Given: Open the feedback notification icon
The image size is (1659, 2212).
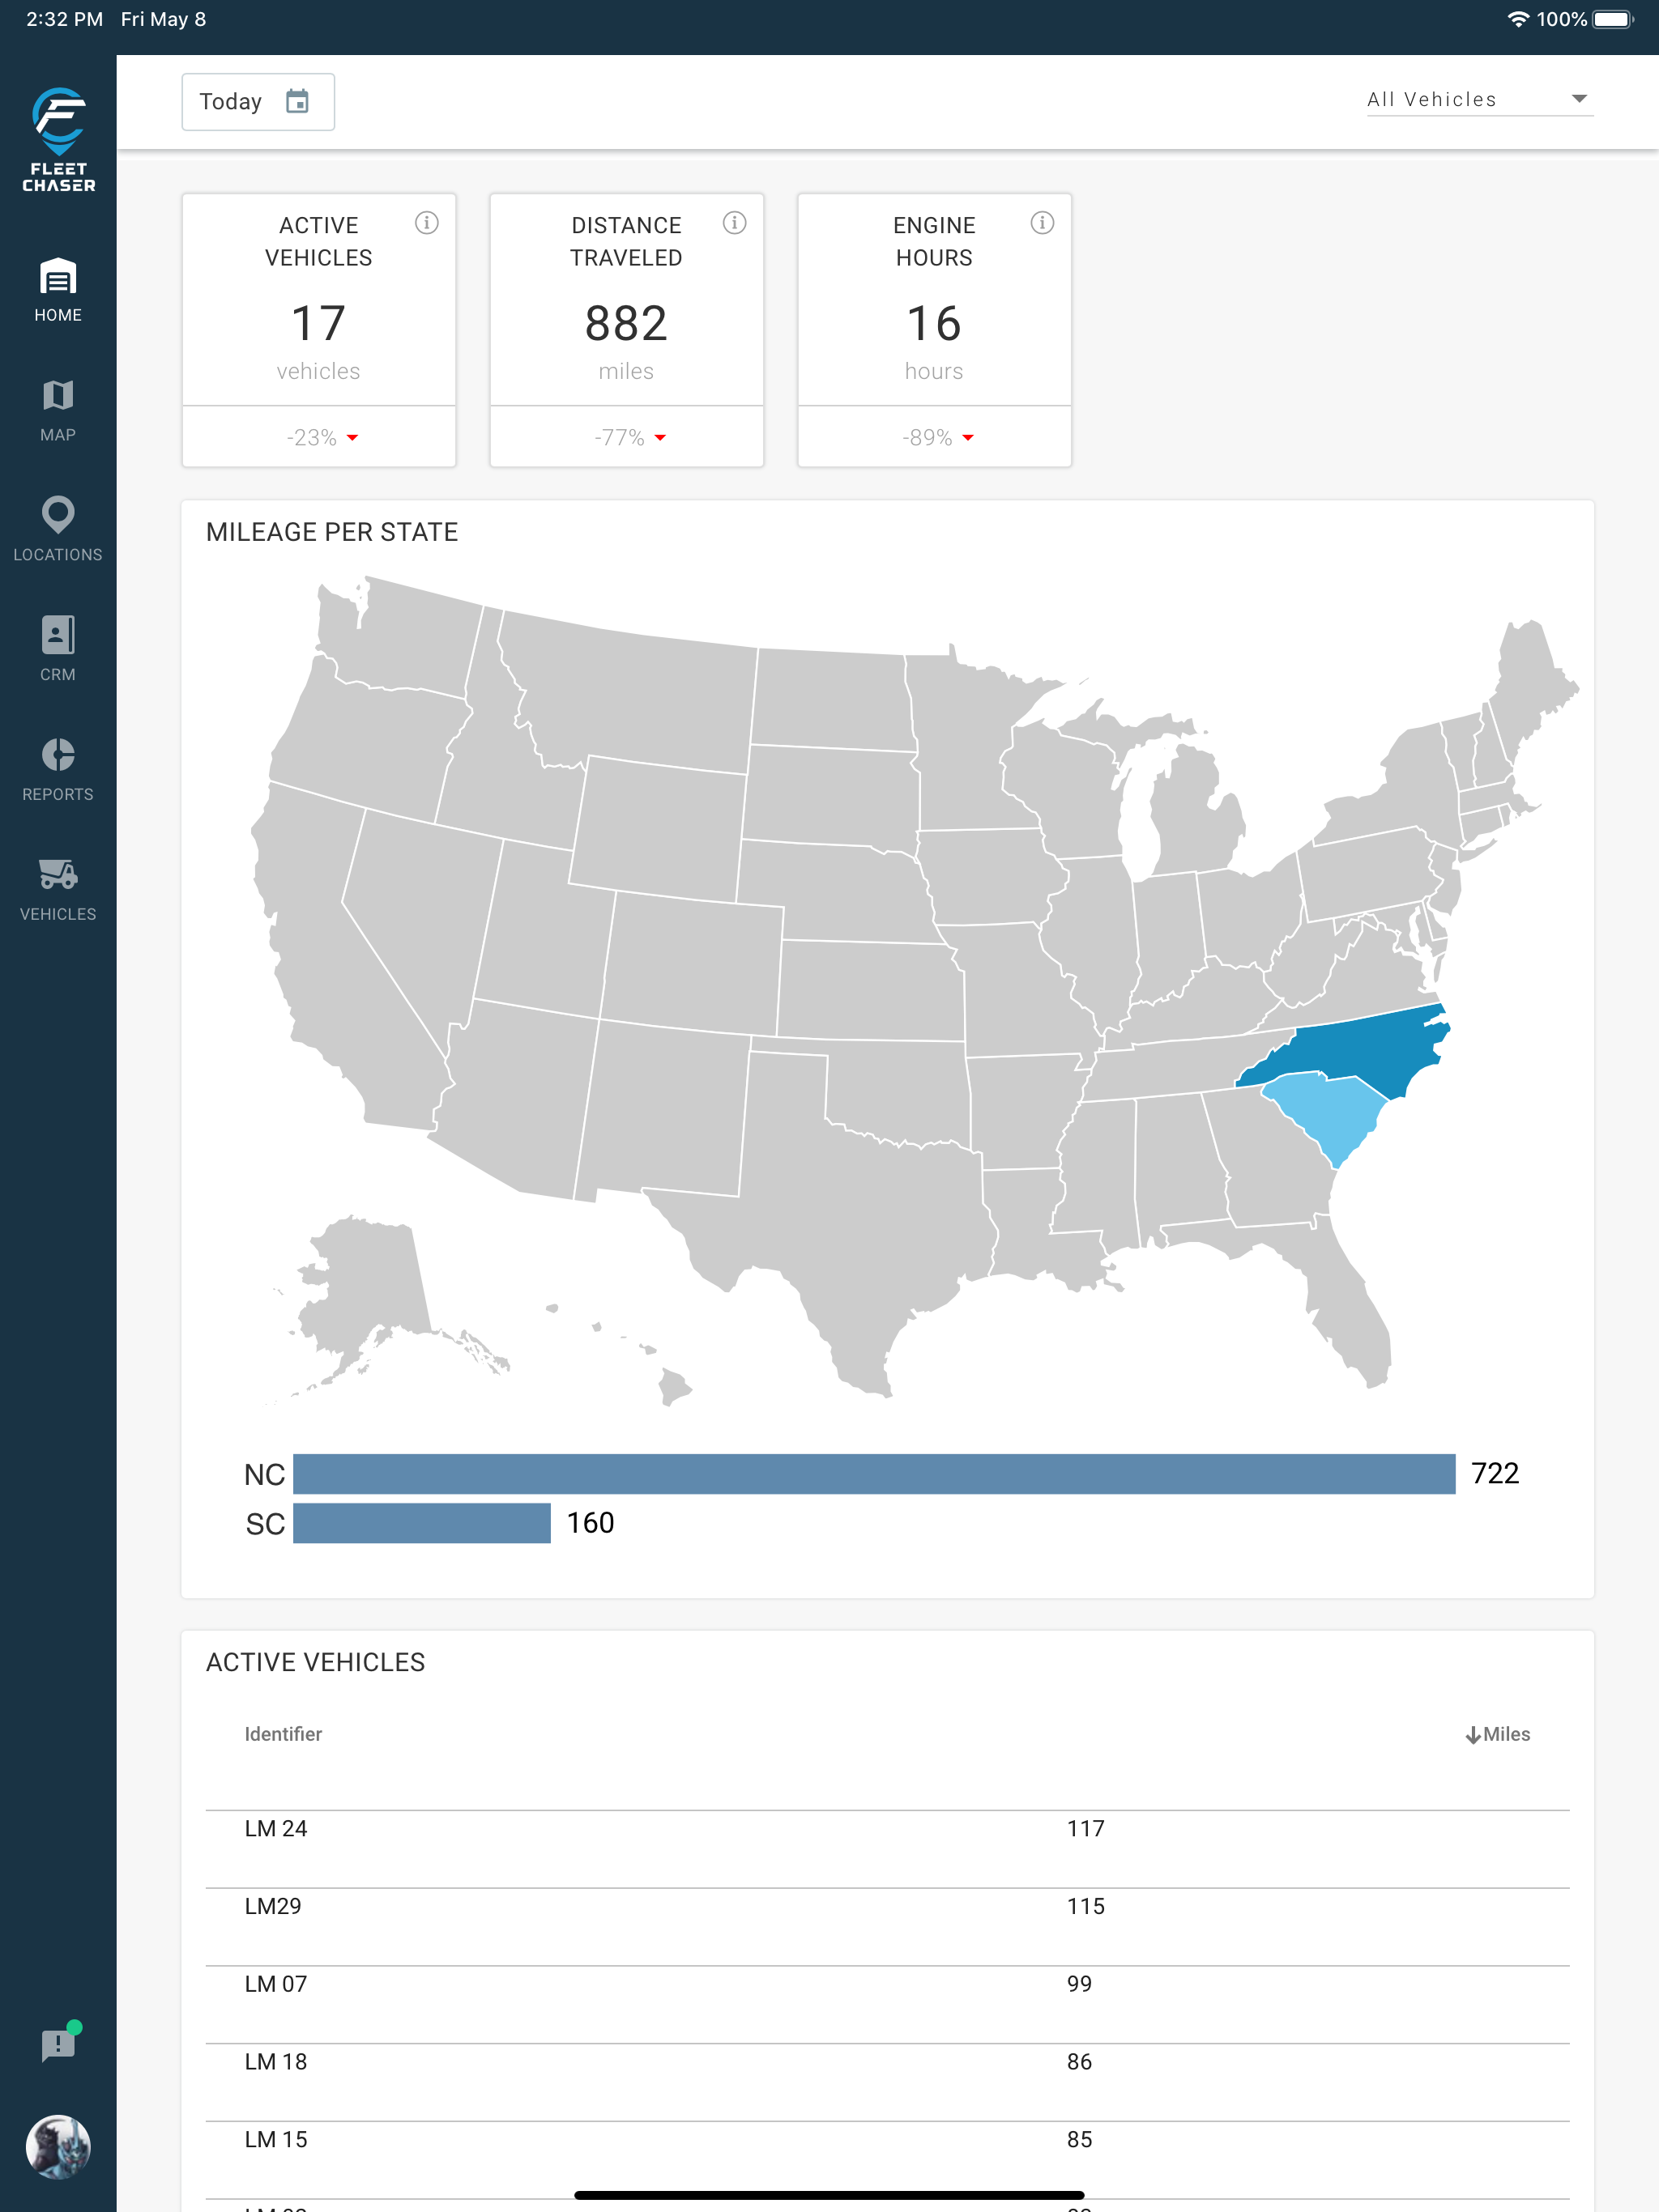Looking at the screenshot, I should [58, 2044].
